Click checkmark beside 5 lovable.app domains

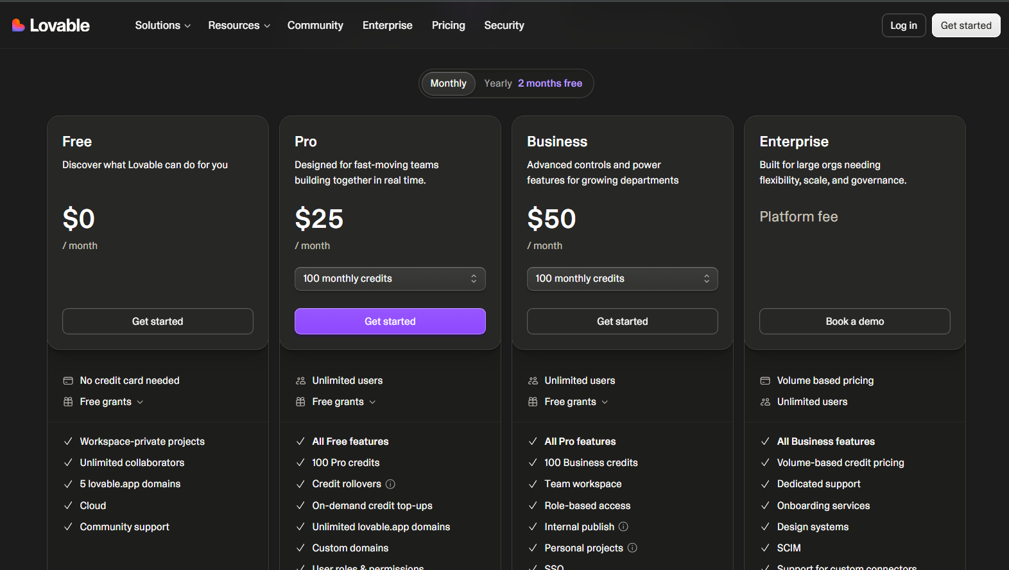coord(68,484)
